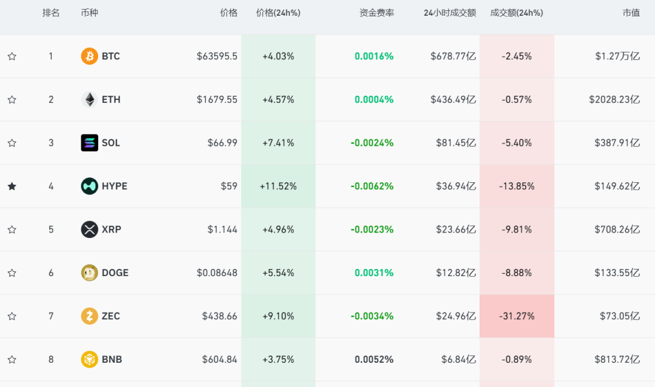Click the +11.52% price change cell

(x=278, y=187)
